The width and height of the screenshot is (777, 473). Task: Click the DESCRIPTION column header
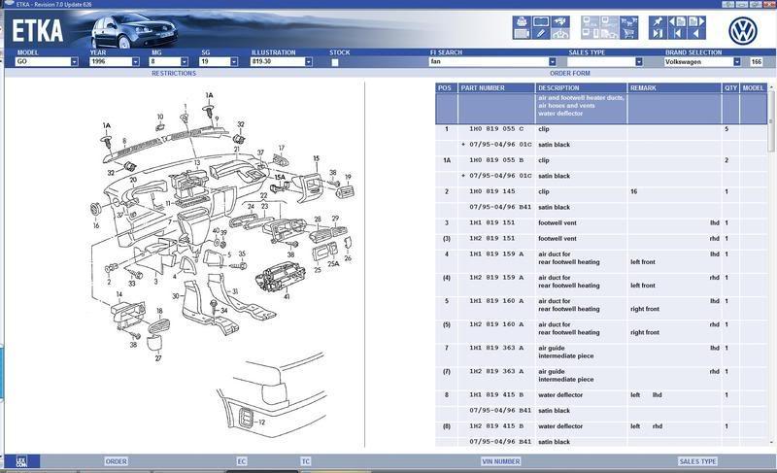pyautogui.click(x=581, y=87)
